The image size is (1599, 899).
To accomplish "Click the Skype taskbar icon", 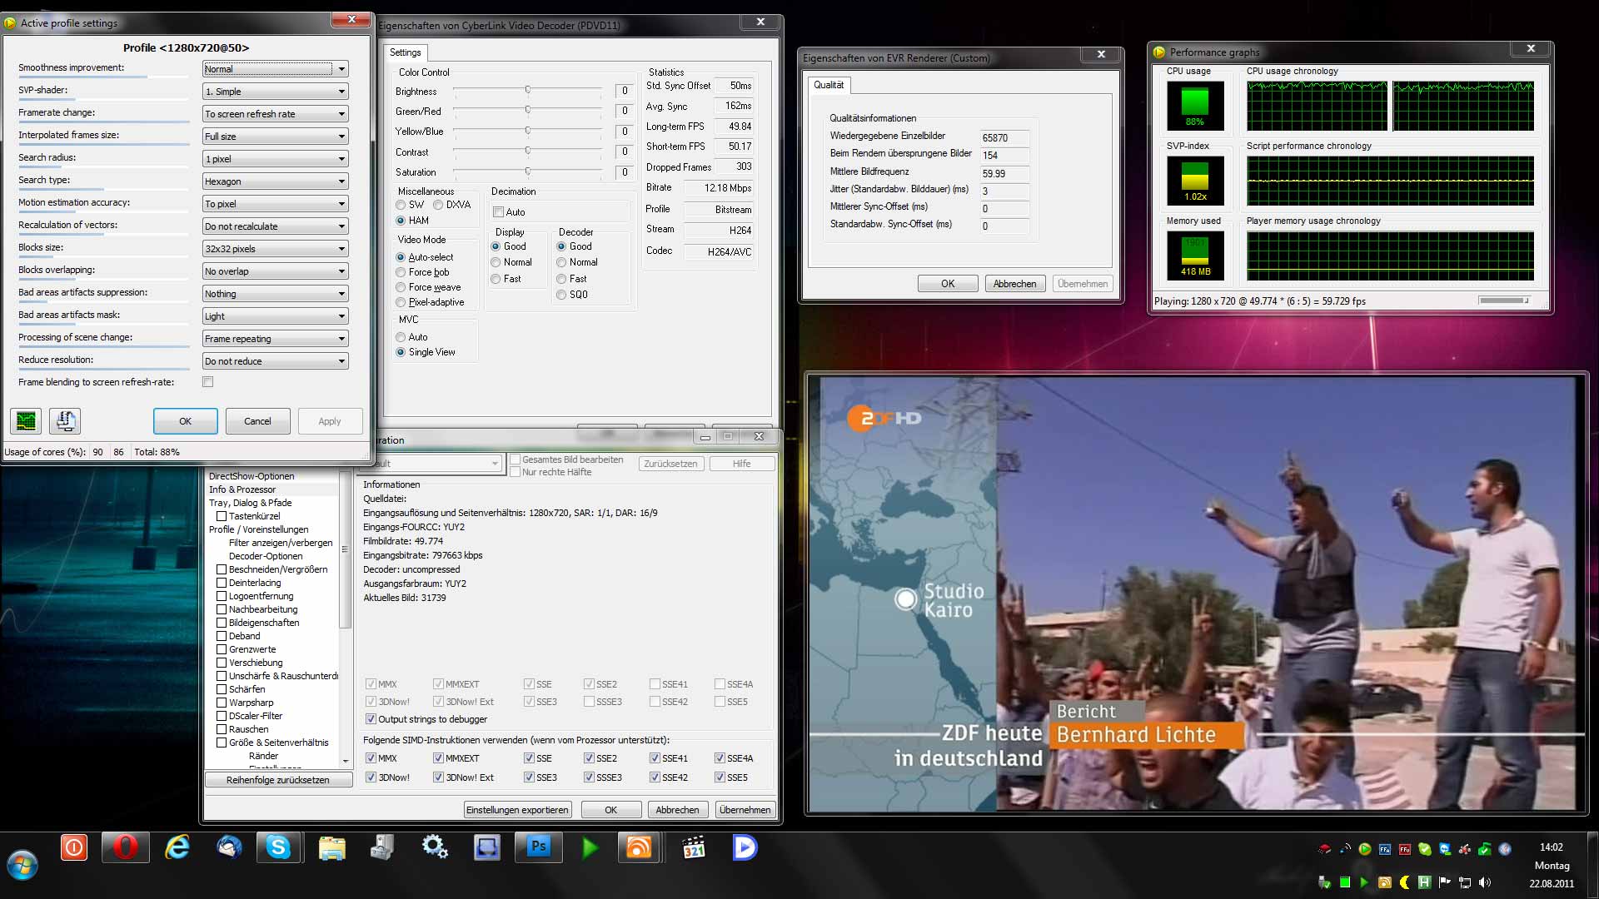I will point(278,847).
